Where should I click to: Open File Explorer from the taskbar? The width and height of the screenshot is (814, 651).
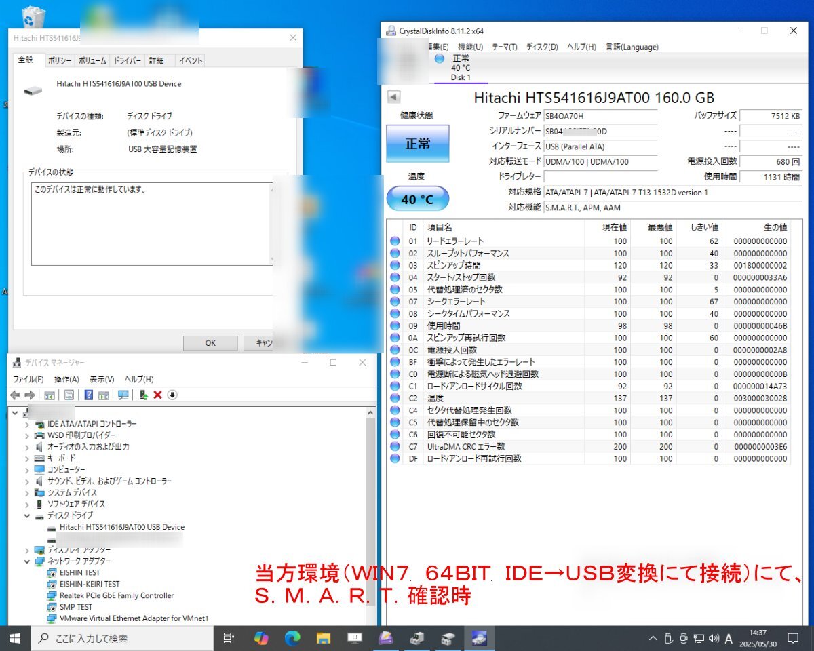tap(324, 638)
